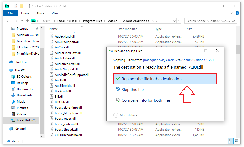Click the New folder quick access icon
Viewport: 244px width, 147px height.
21,6
